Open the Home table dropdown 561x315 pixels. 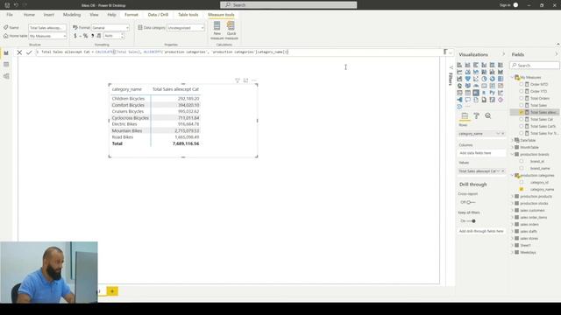coord(47,36)
